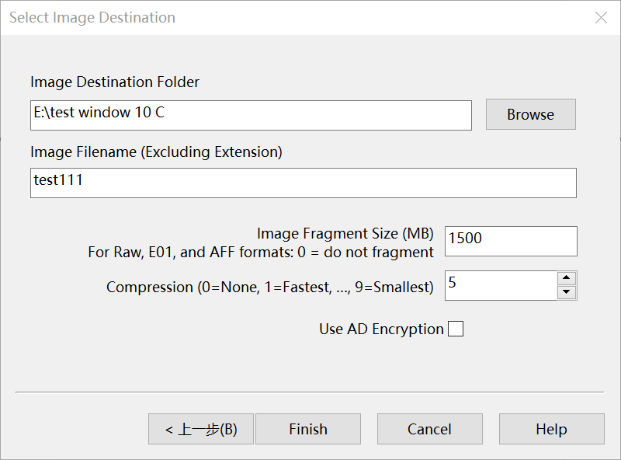Click the Image Destination Folder path field

click(x=251, y=115)
